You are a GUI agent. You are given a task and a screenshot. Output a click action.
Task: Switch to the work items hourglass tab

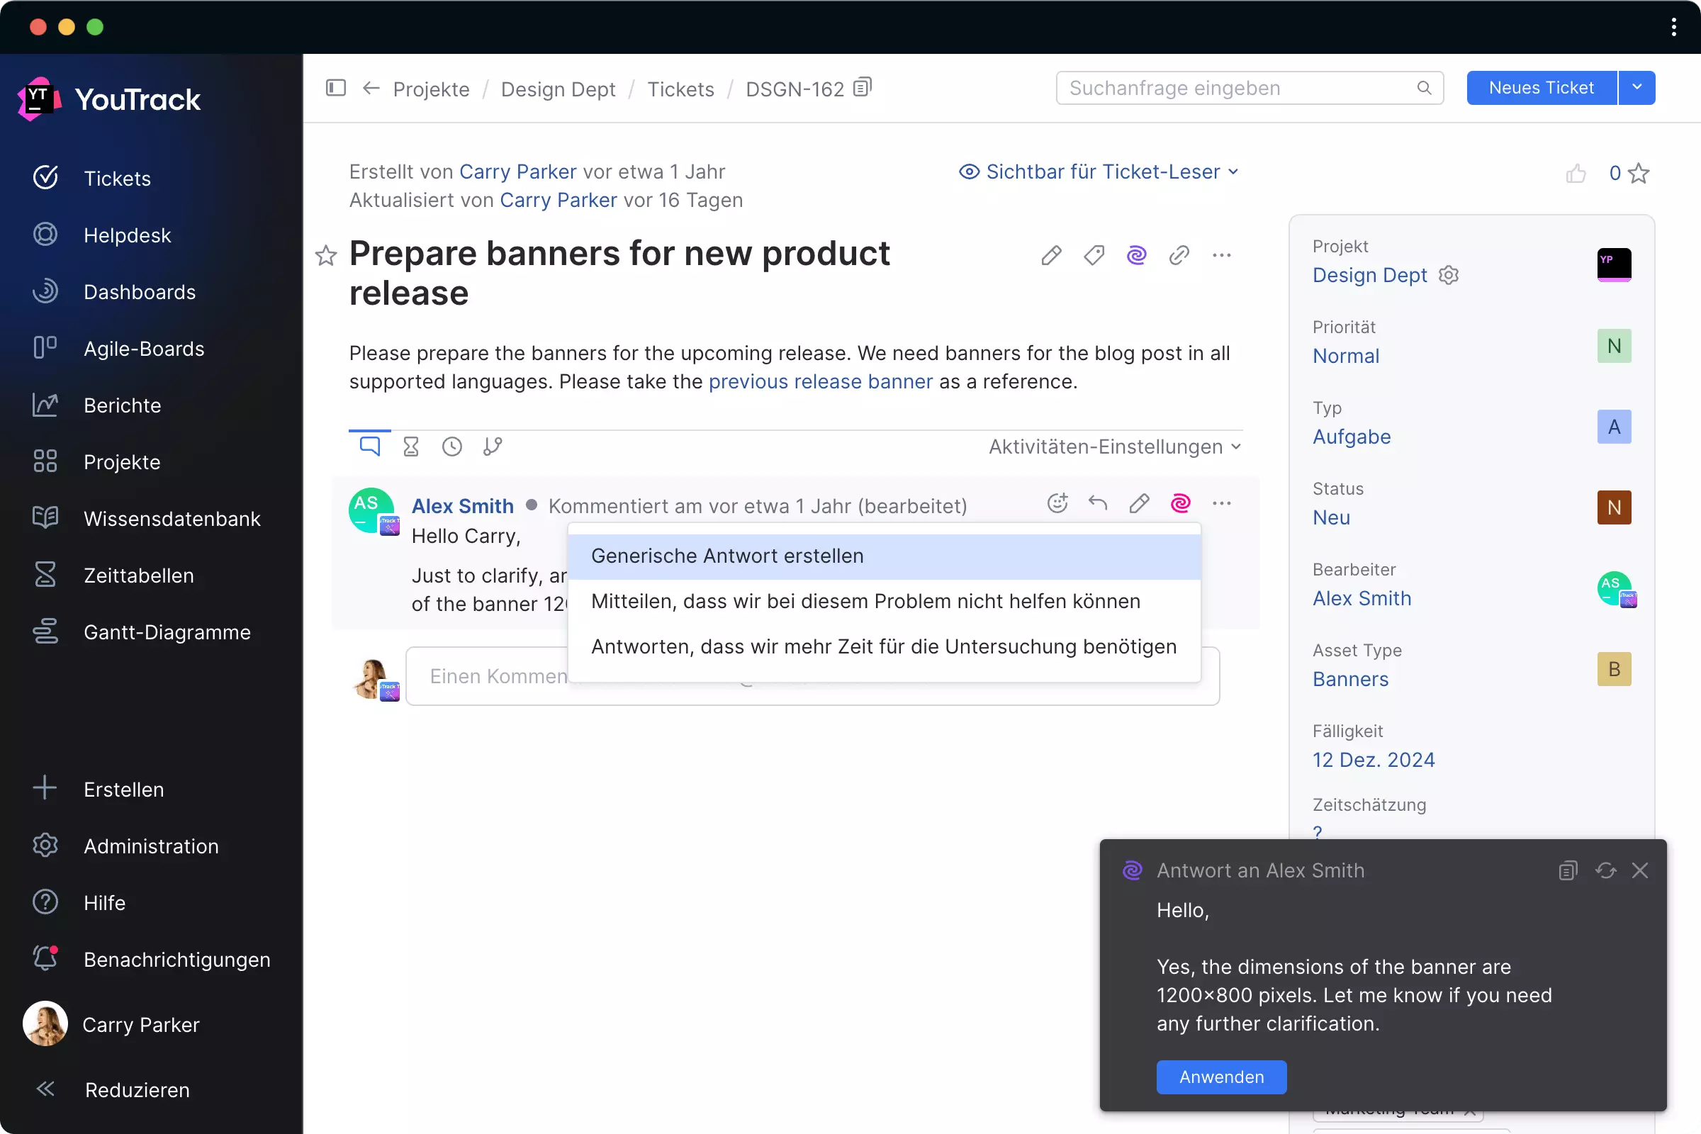point(411,447)
